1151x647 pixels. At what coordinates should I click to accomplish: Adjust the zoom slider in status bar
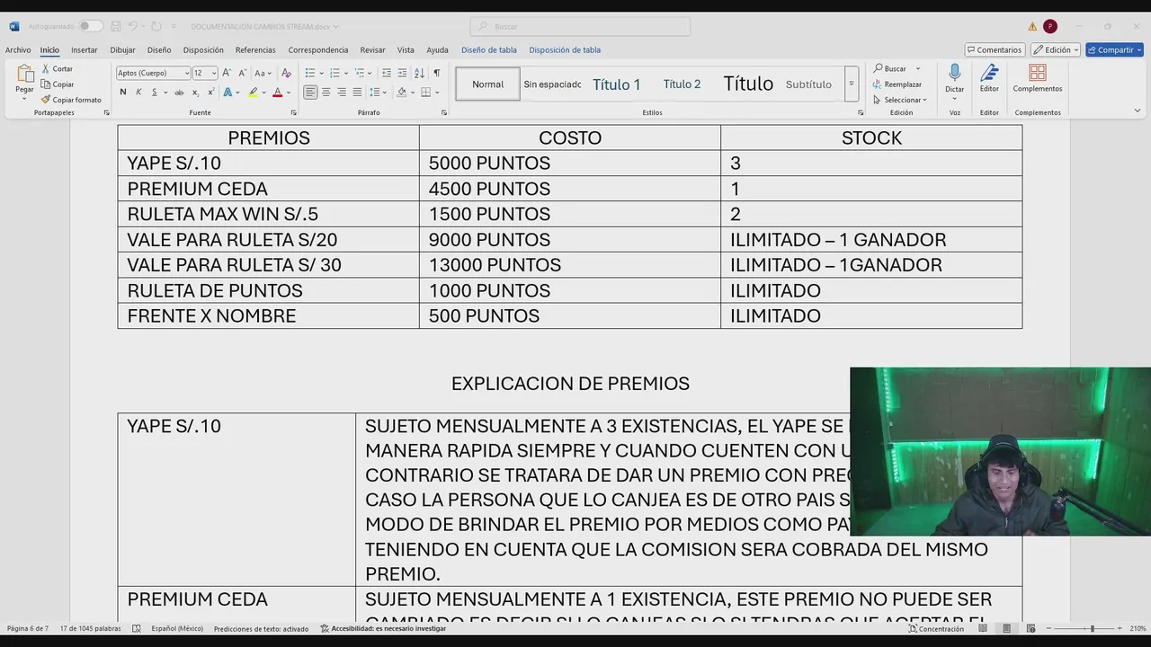1092,629
